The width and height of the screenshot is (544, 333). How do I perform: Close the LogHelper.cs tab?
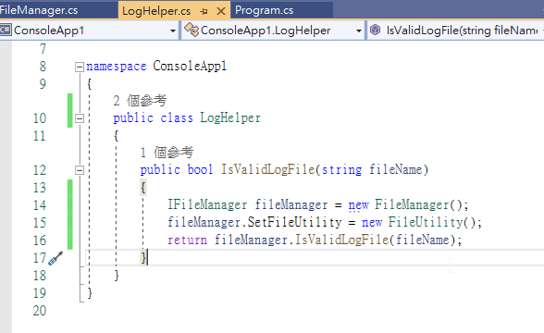click(220, 11)
